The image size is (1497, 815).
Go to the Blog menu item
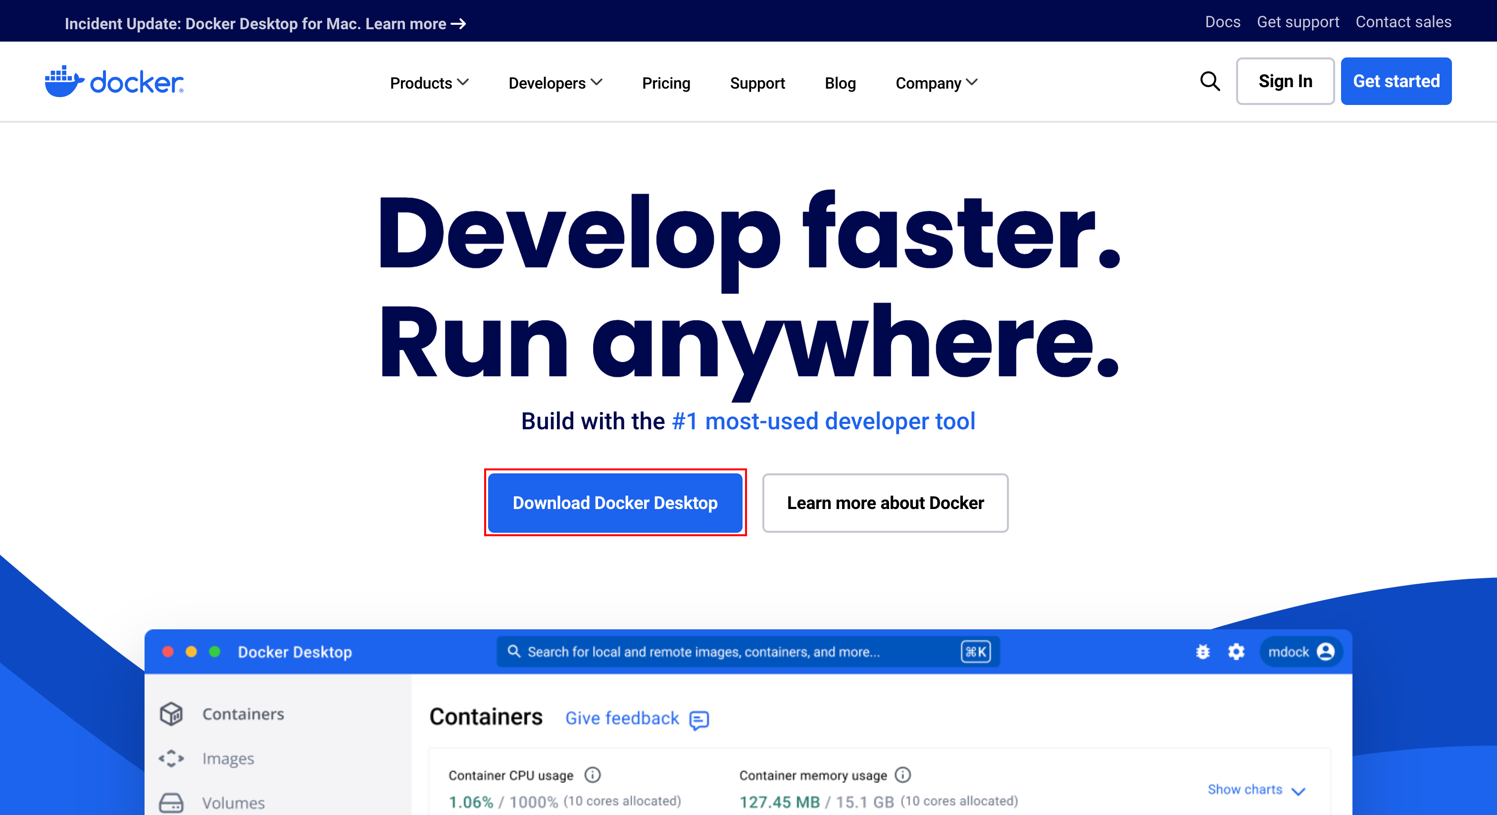coord(840,83)
